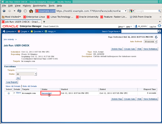The width and height of the screenshot is (162, 124).
Task: Open the back/forward history dropdown arrow
Action: 14,11
